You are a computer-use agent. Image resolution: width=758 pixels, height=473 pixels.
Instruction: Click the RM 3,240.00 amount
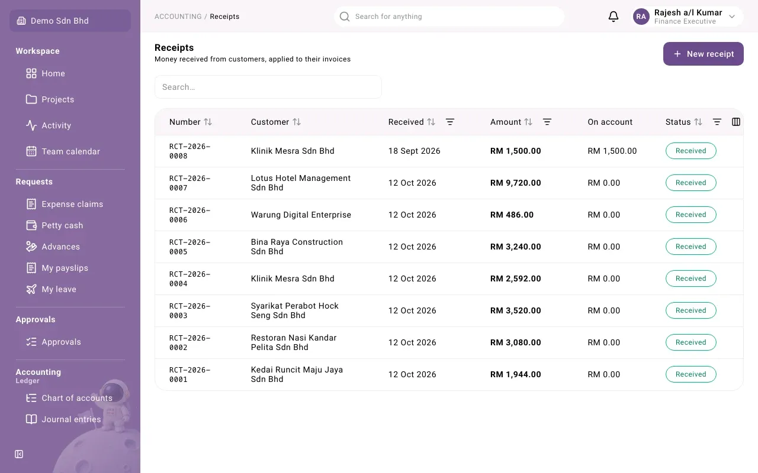pyautogui.click(x=516, y=247)
